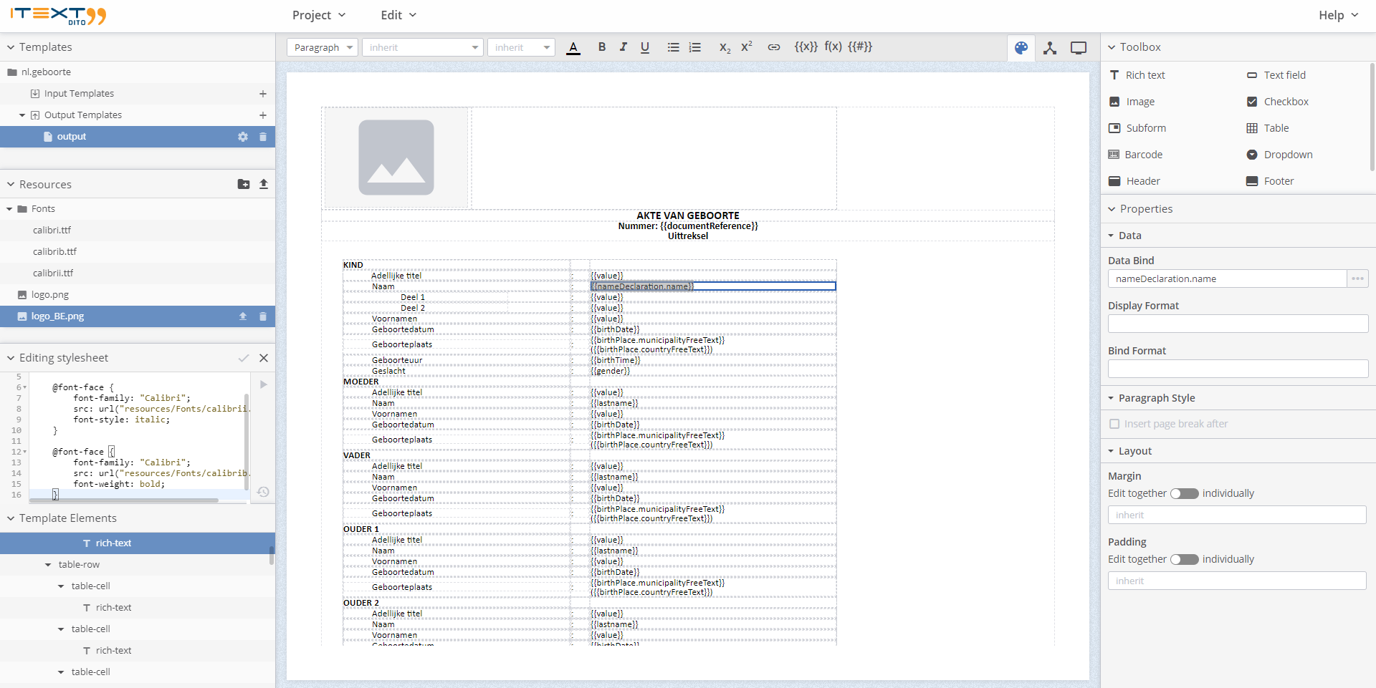Insert a calculation with the f(x) icon
1376x688 pixels.
point(833,47)
